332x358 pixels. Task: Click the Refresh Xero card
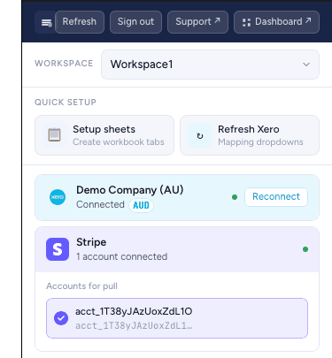(x=250, y=135)
